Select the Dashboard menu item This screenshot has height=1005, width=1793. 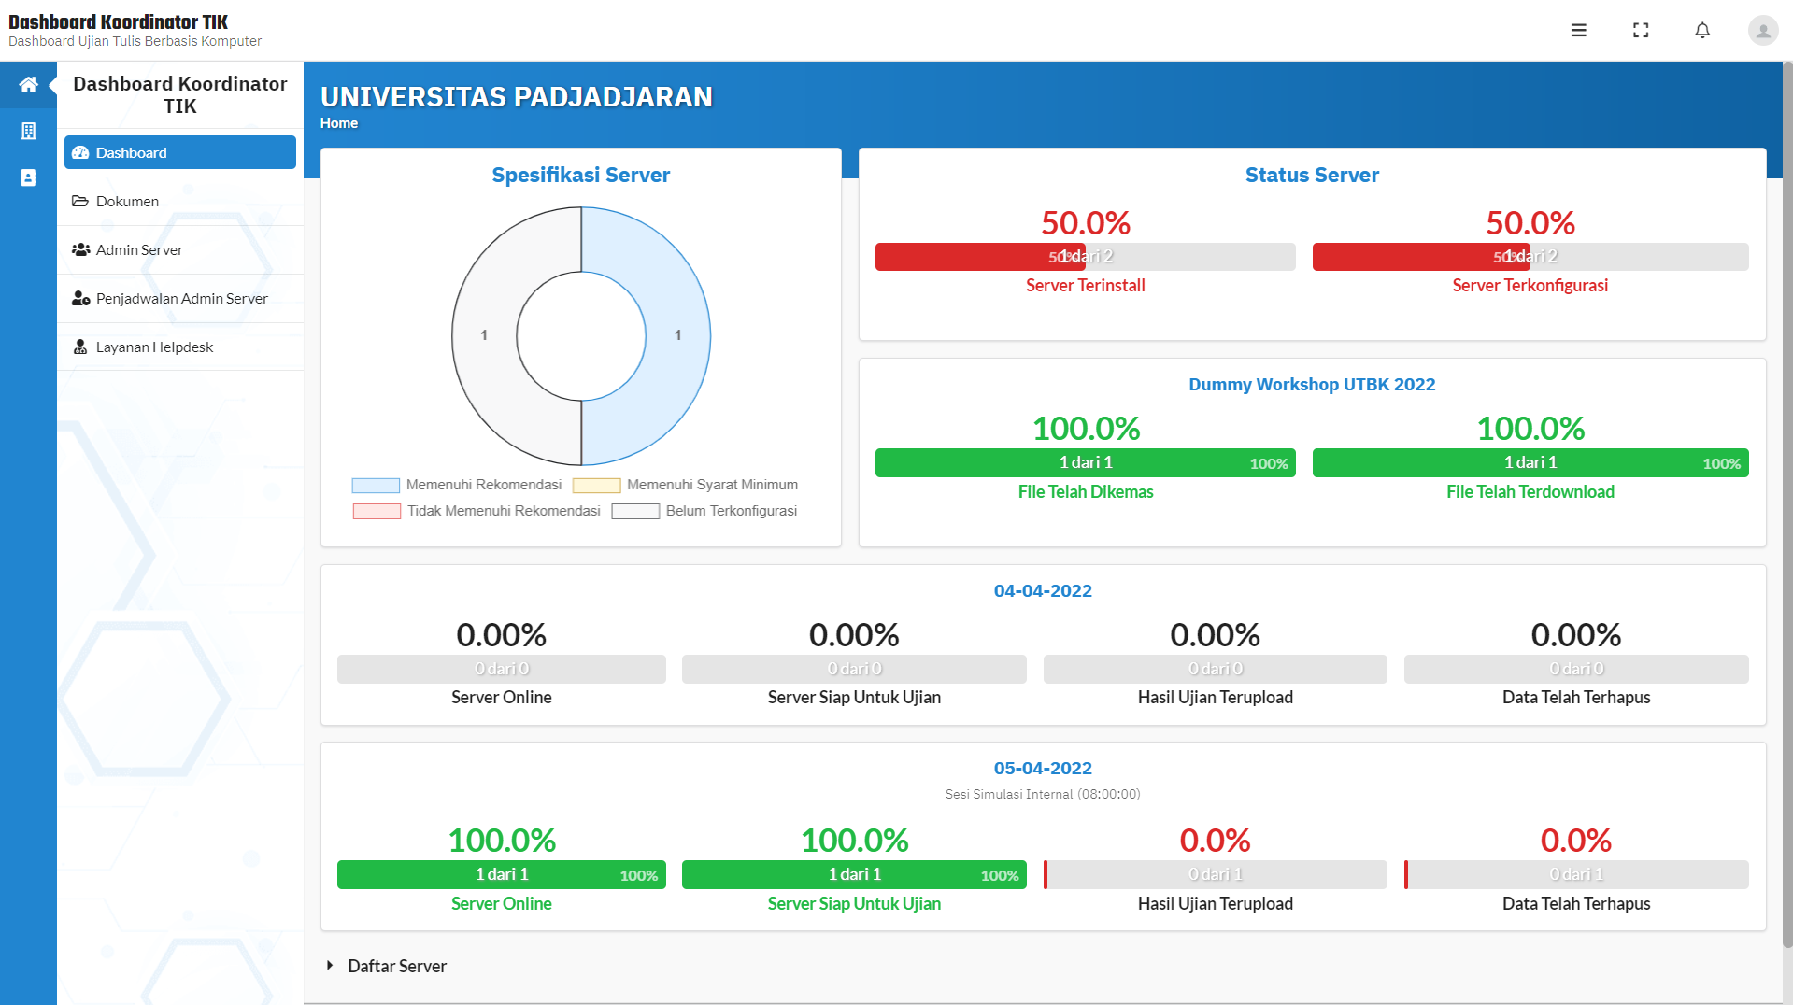(x=180, y=152)
